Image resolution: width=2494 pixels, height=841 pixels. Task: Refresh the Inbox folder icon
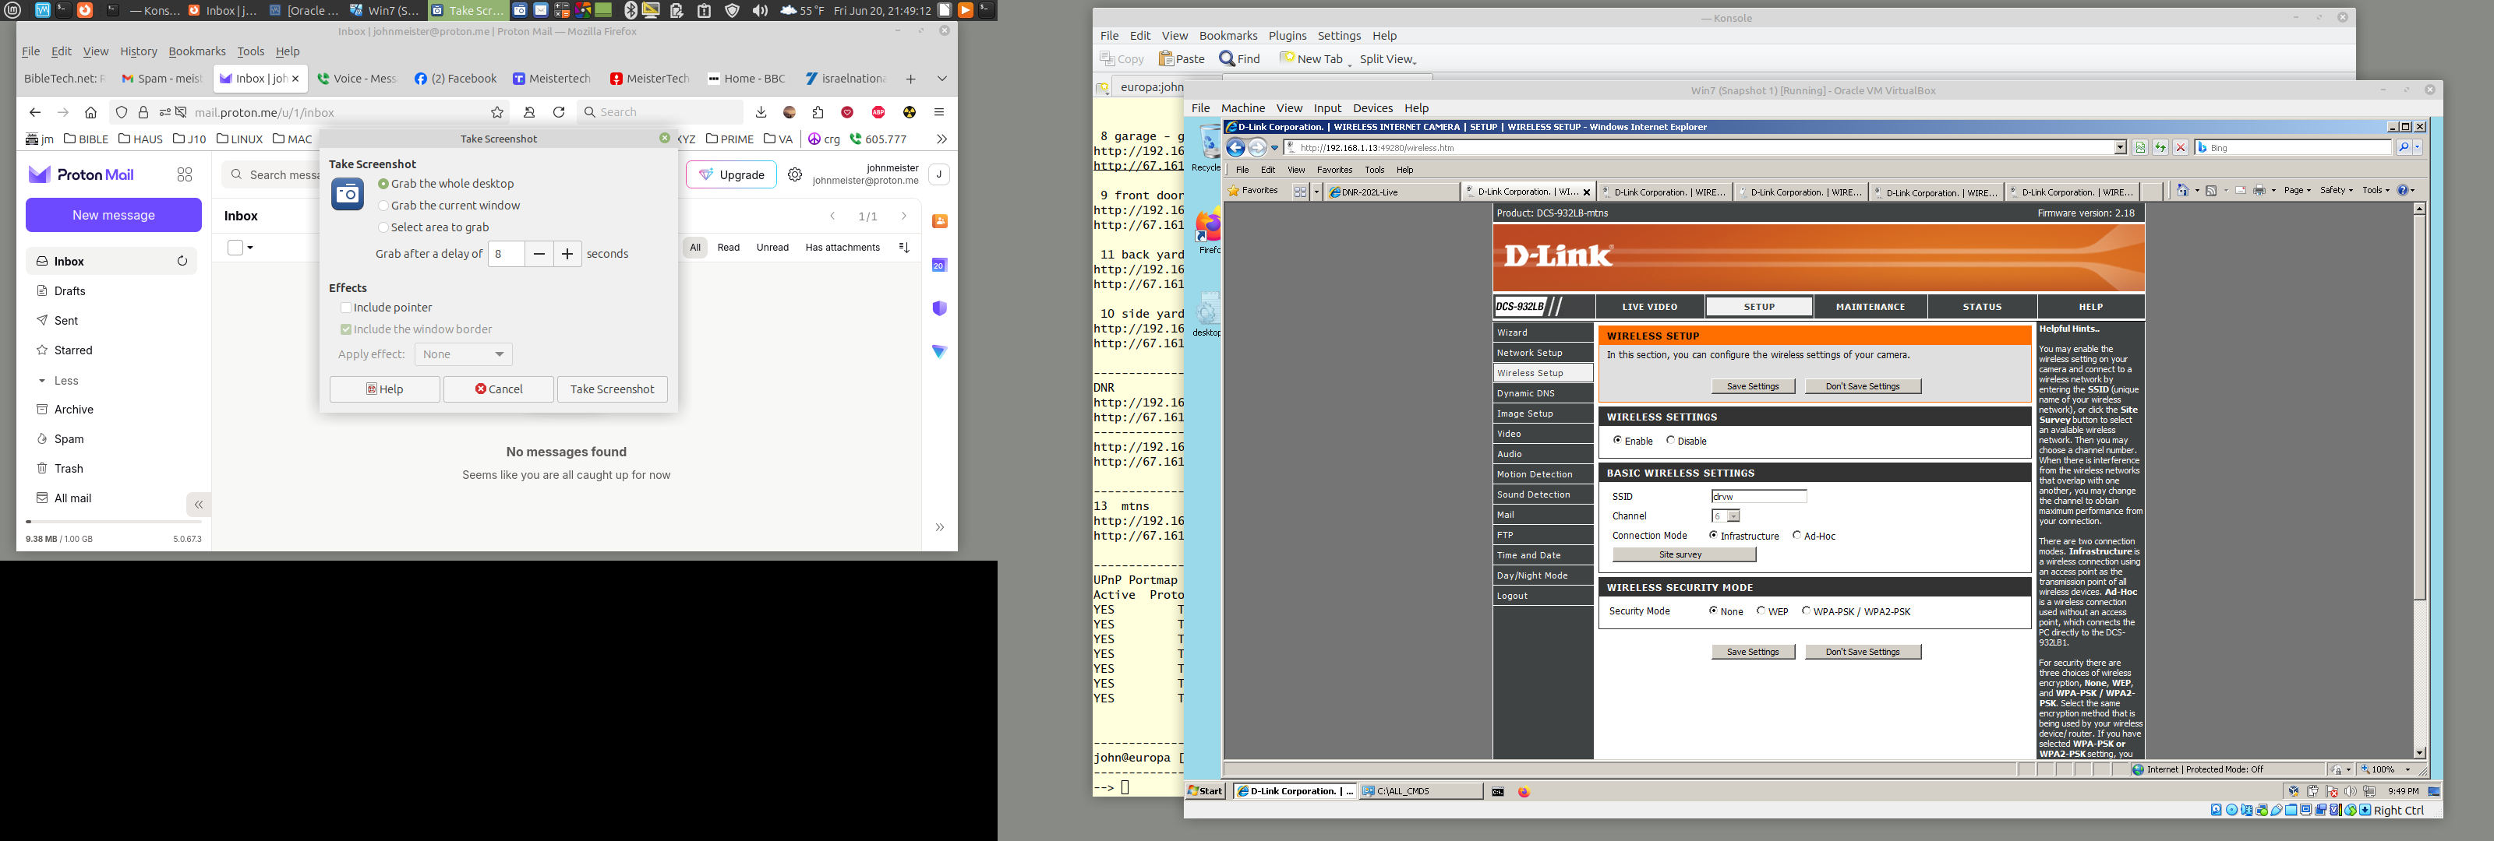coord(181,262)
